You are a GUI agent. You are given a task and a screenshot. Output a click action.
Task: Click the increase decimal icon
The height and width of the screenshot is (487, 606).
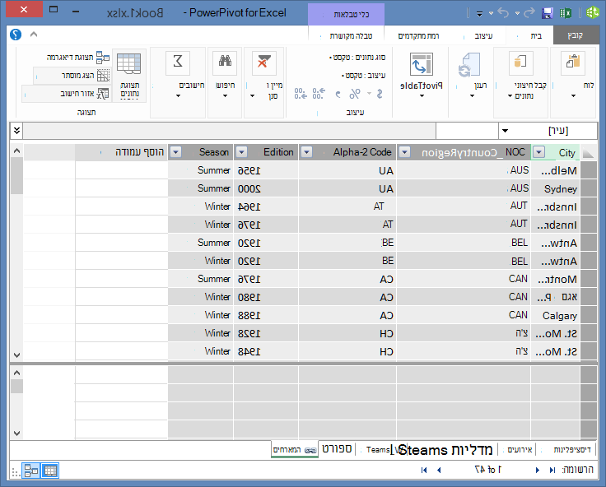tap(319, 94)
